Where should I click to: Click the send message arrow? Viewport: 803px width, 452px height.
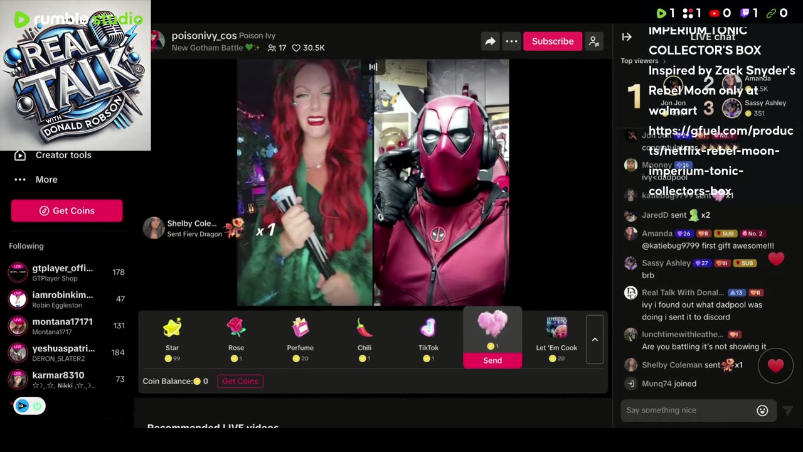788,411
